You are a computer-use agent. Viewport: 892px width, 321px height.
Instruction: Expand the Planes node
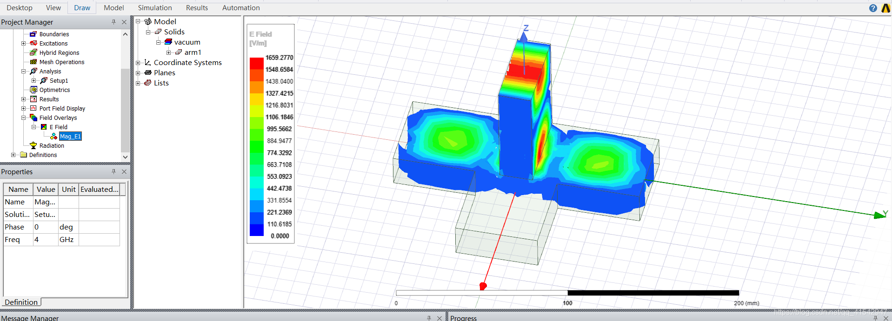pos(138,72)
